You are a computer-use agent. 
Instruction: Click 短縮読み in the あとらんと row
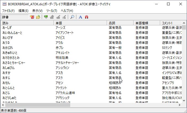point(115,88)
